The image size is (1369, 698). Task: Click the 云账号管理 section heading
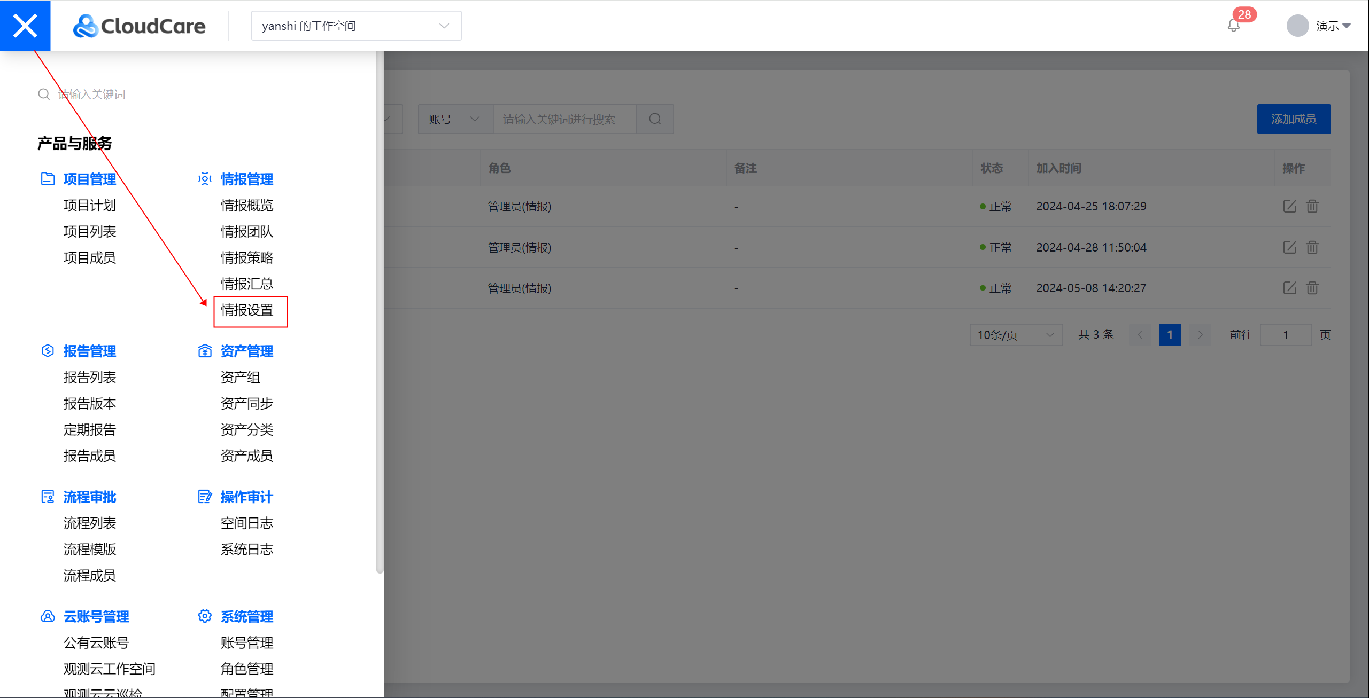pos(96,617)
